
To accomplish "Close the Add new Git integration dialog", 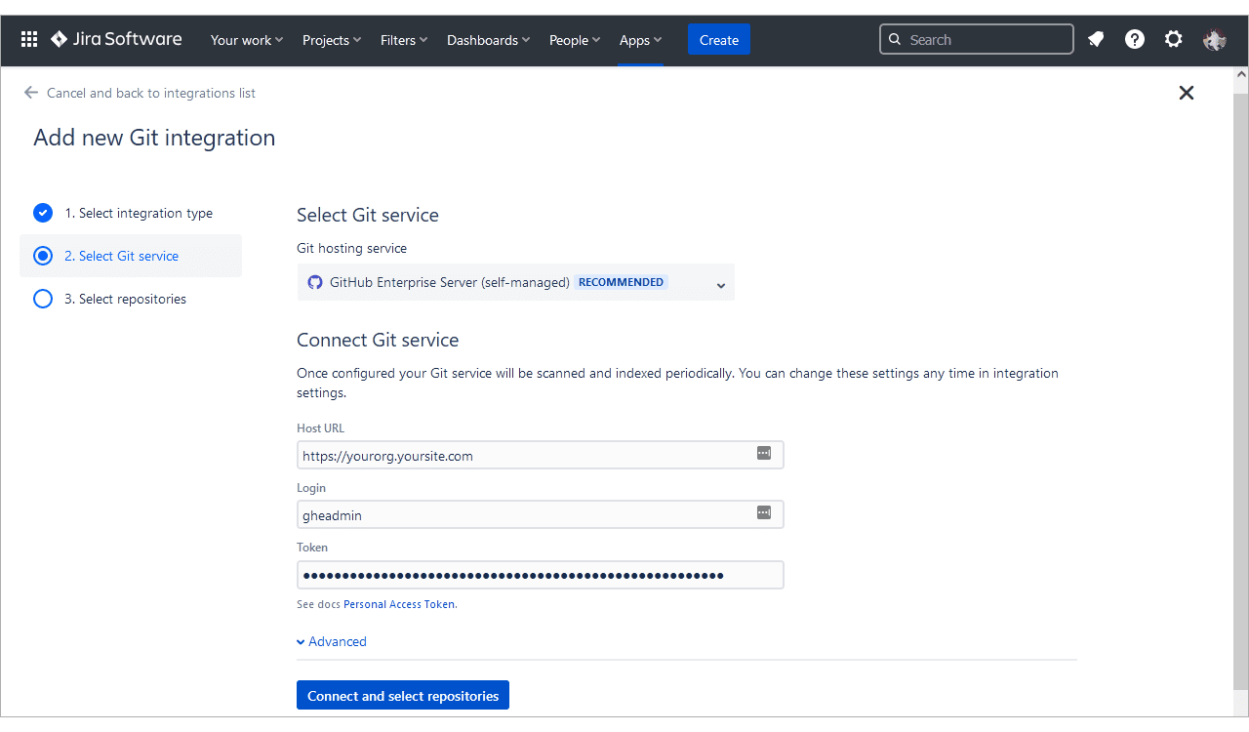I will coord(1186,93).
